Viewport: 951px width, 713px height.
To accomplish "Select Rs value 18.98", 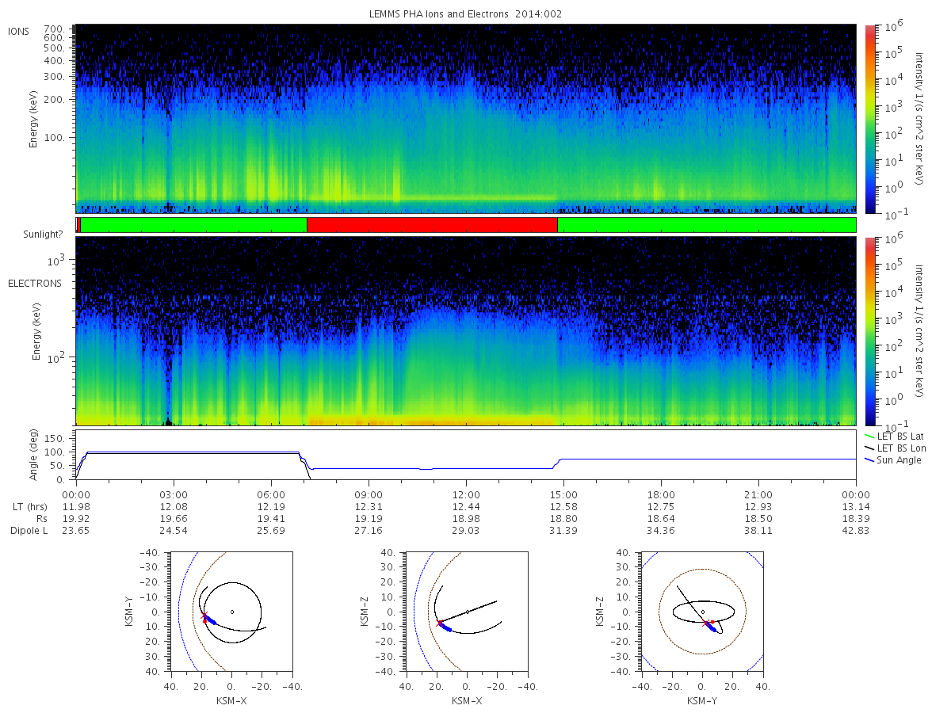I will point(466,518).
